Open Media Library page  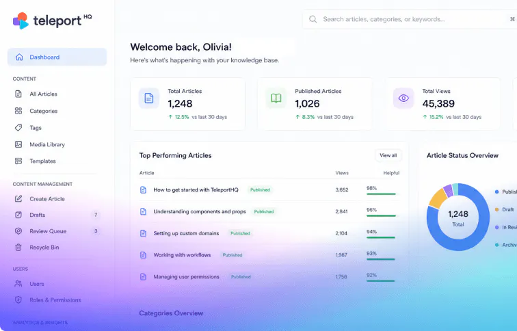(47, 144)
